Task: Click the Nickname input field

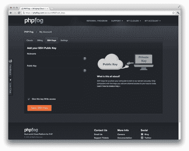Action: point(54,58)
